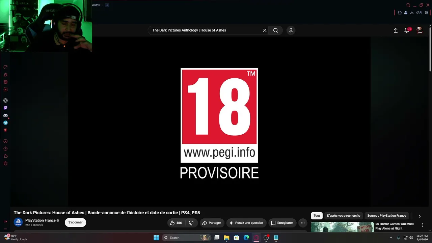Open Discord from the browser sidebar
The image size is (432, 243).
[5, 115]
